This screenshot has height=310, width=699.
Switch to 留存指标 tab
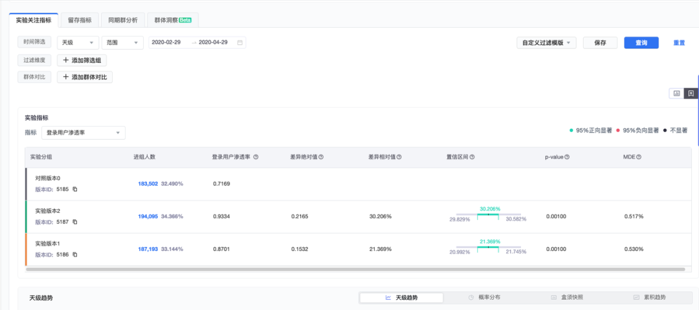(80, 20)
